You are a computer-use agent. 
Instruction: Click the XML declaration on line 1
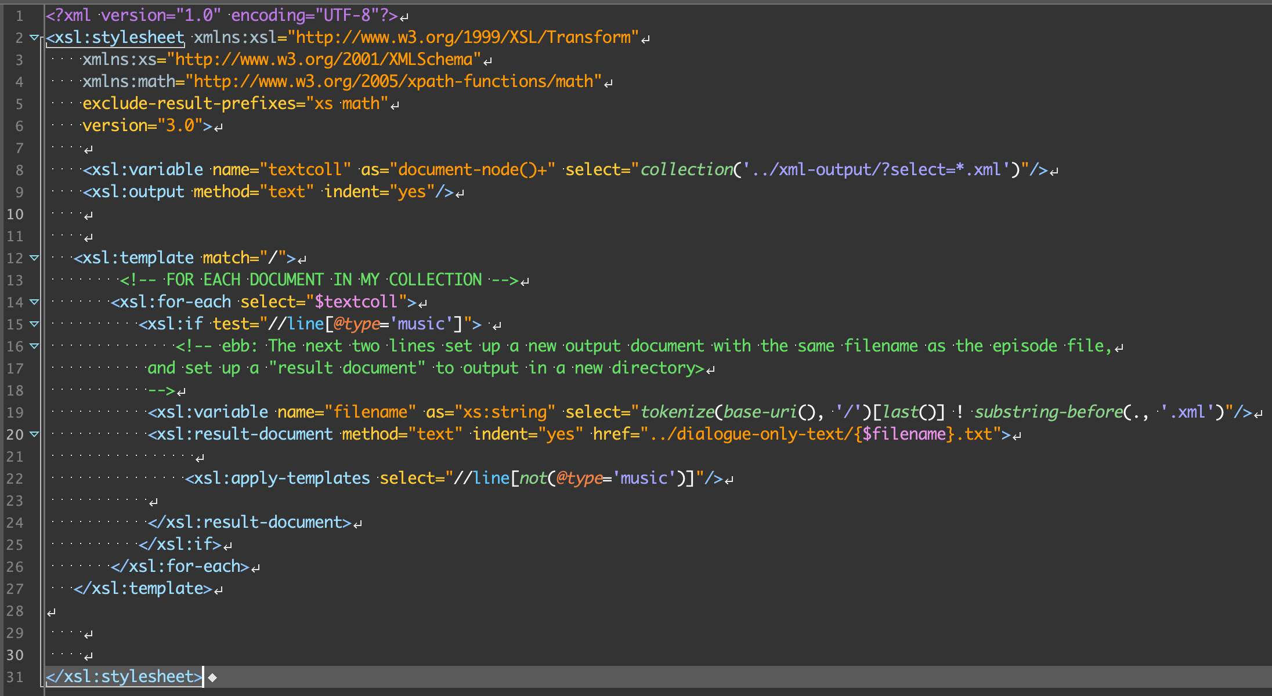pos(222,16)
